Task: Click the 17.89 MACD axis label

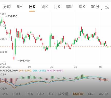Action: coord(3,74)
